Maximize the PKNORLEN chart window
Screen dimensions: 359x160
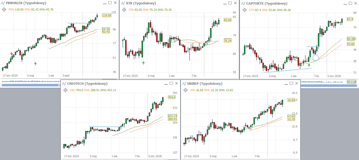110,3
